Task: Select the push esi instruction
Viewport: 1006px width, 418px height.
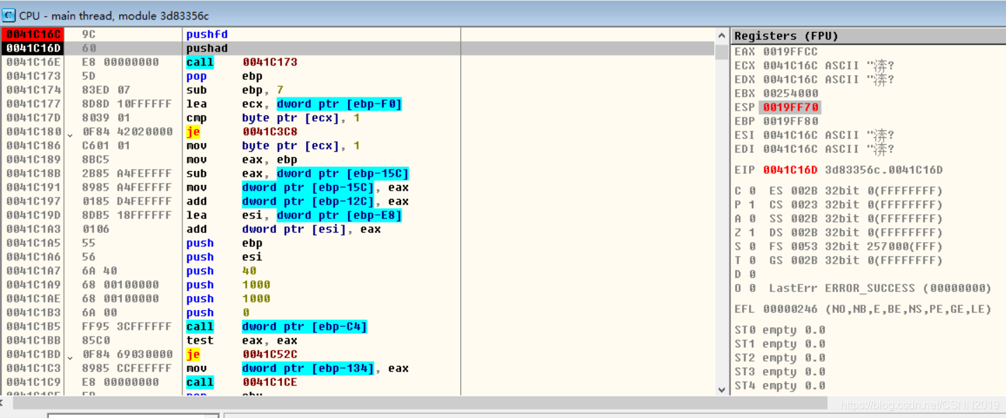Action: point(224,257)
